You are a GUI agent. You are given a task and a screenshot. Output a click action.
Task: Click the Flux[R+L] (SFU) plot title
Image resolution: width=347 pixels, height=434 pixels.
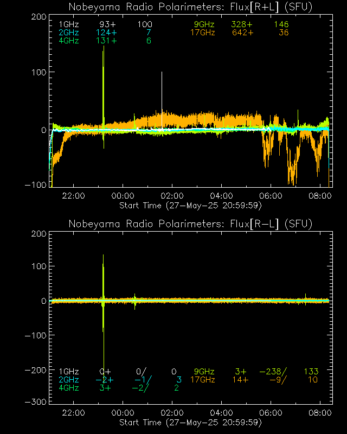(x=190, y=7)
